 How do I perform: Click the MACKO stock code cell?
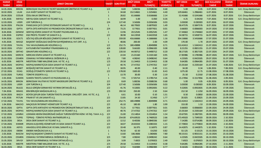pos(20,104)
